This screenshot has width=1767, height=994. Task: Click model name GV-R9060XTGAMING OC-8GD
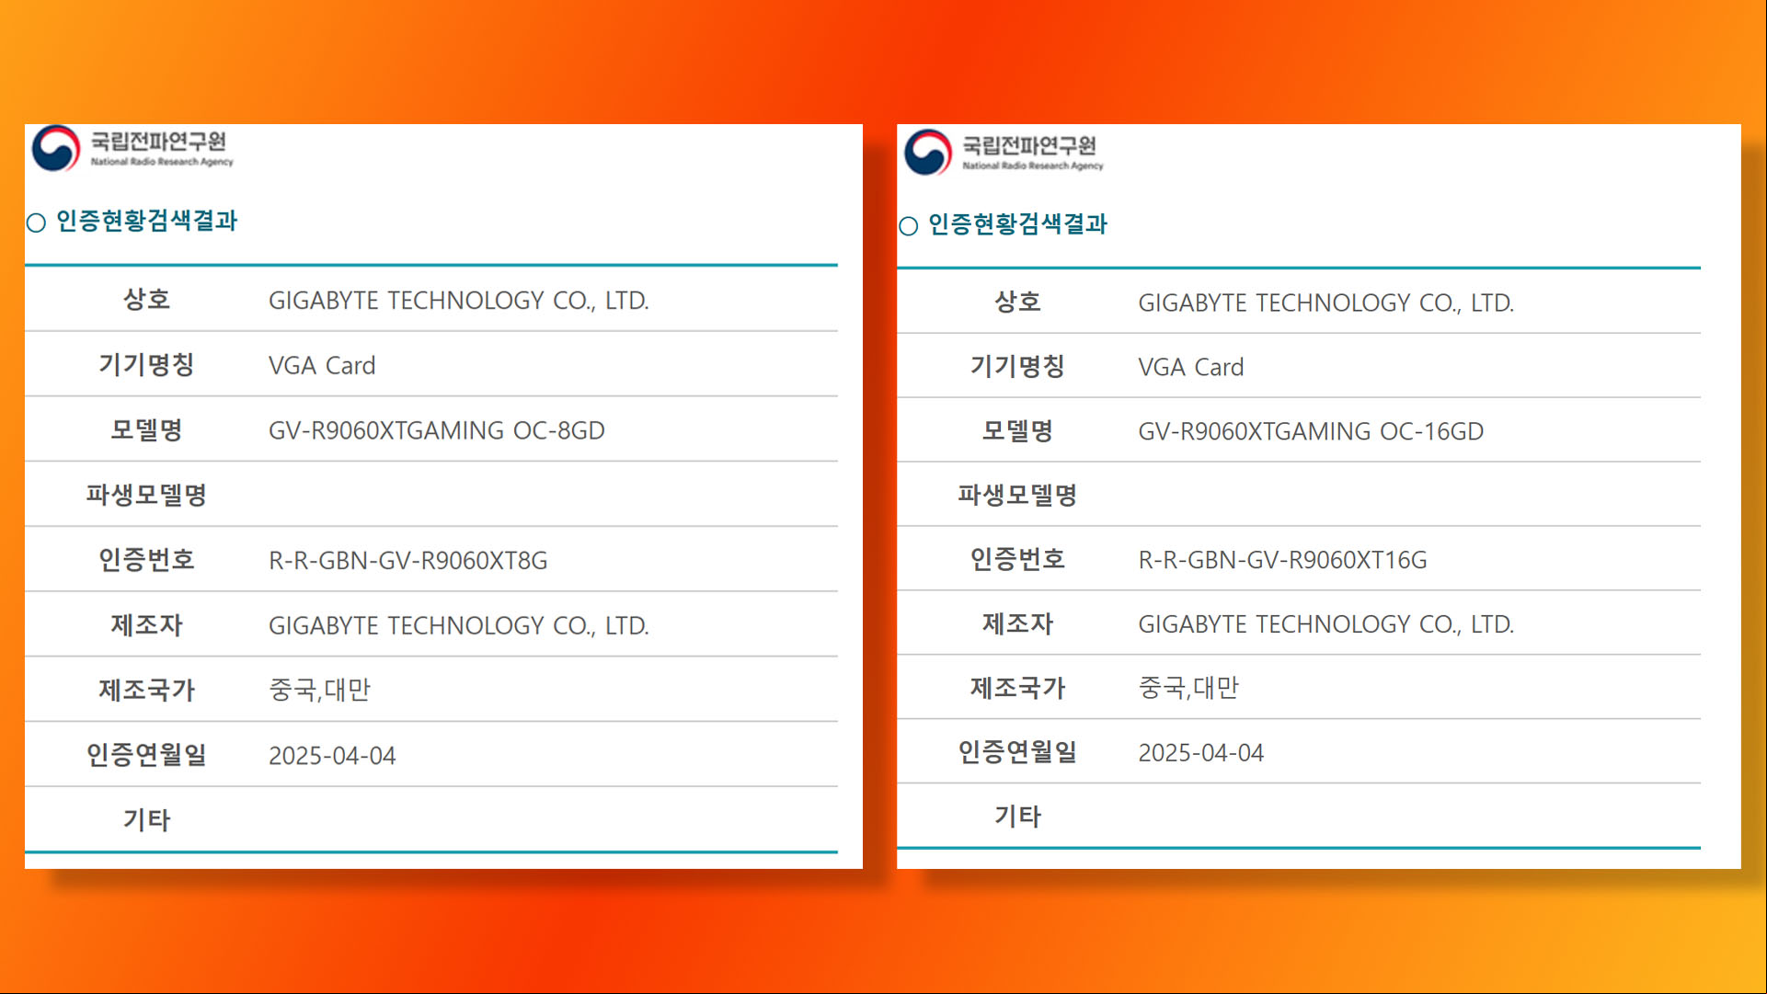pyautogui.click(x=437, y=430)
